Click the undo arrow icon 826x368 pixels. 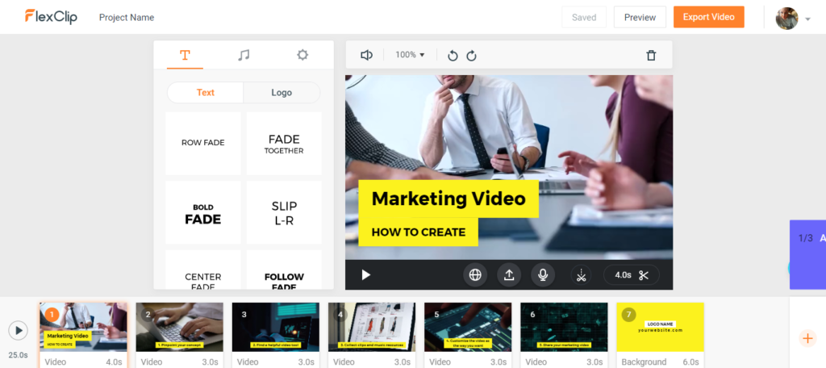click(x=453, y=56)
